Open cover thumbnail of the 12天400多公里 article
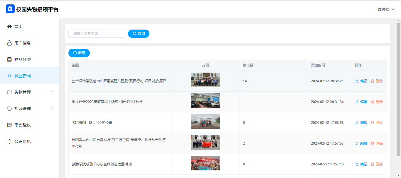This screenshot has width=401, height=178. [x=205, y=121]
